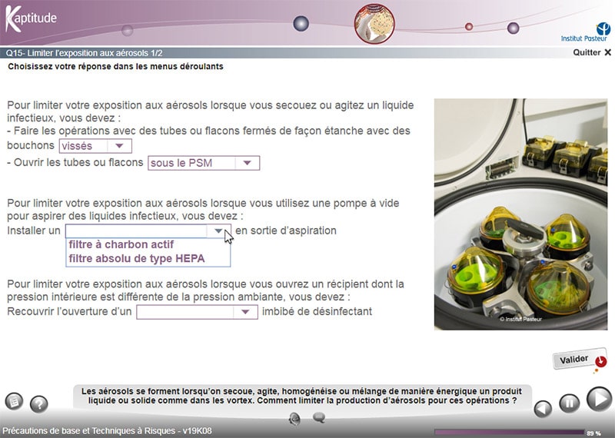Click Quitter to exit the course

(x=592, y=52)
